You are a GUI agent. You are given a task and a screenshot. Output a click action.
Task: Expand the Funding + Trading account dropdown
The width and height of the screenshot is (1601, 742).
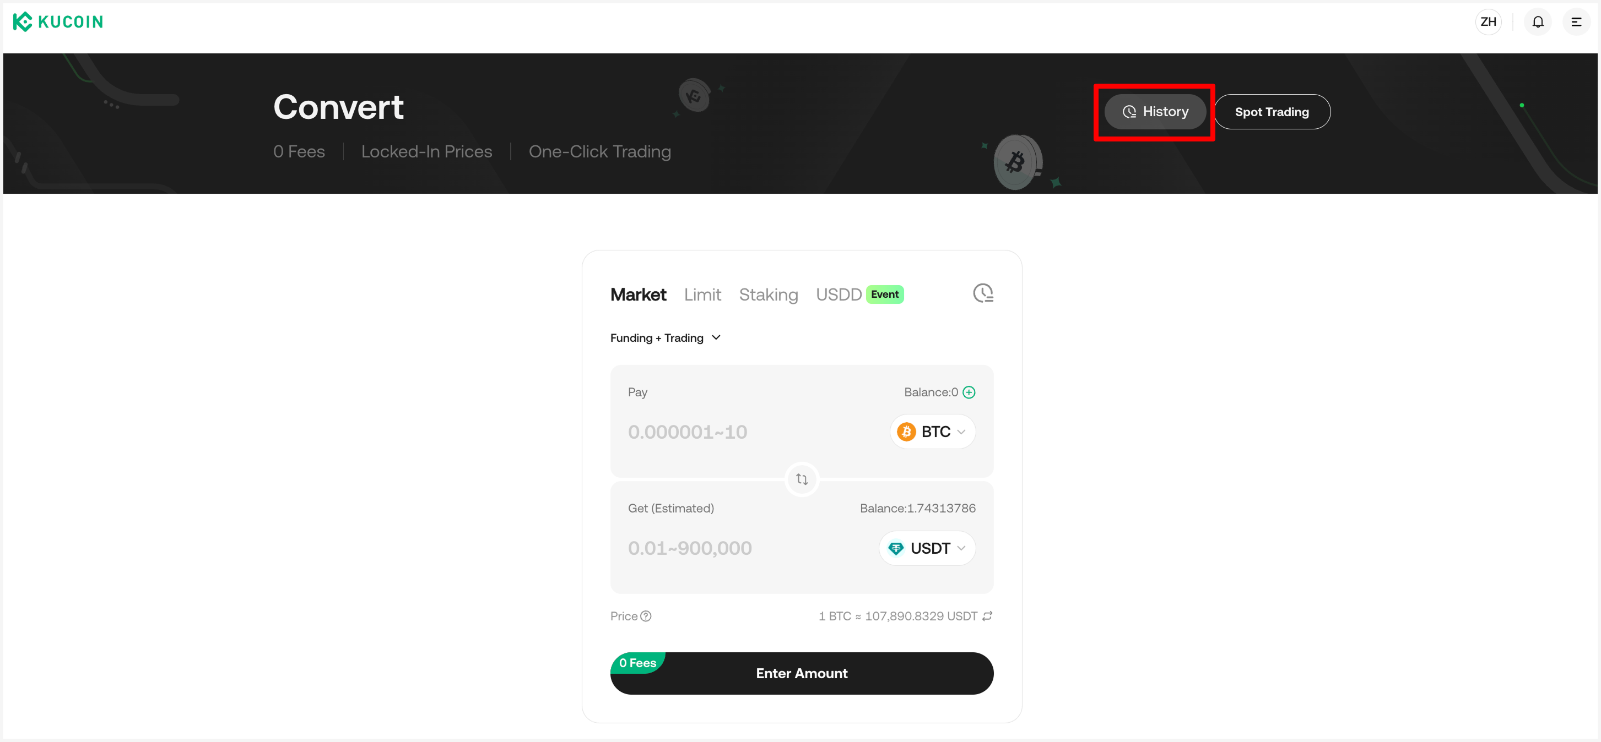[x=664, y=338]
